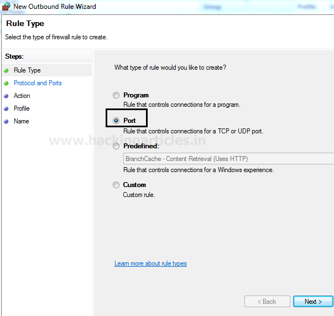Jump to the Profile step
The height and width of the screenshot is (316, 334).
22,108
